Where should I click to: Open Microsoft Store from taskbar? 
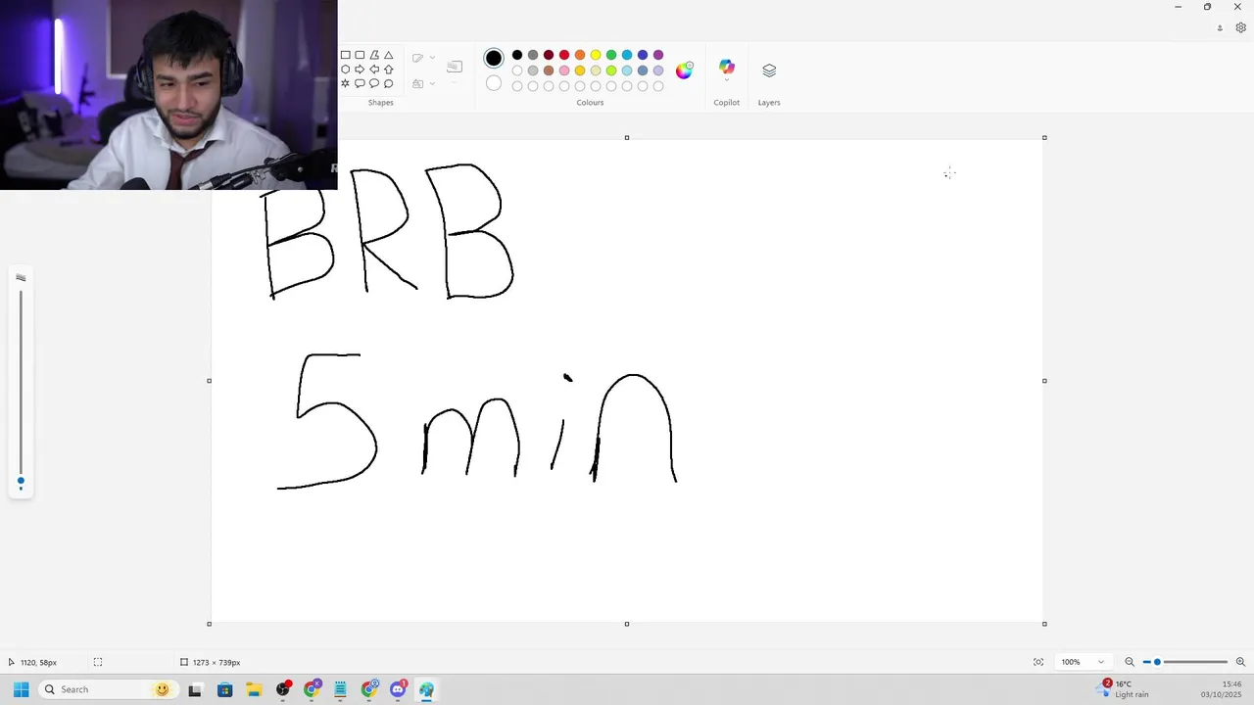pos(224,689)
